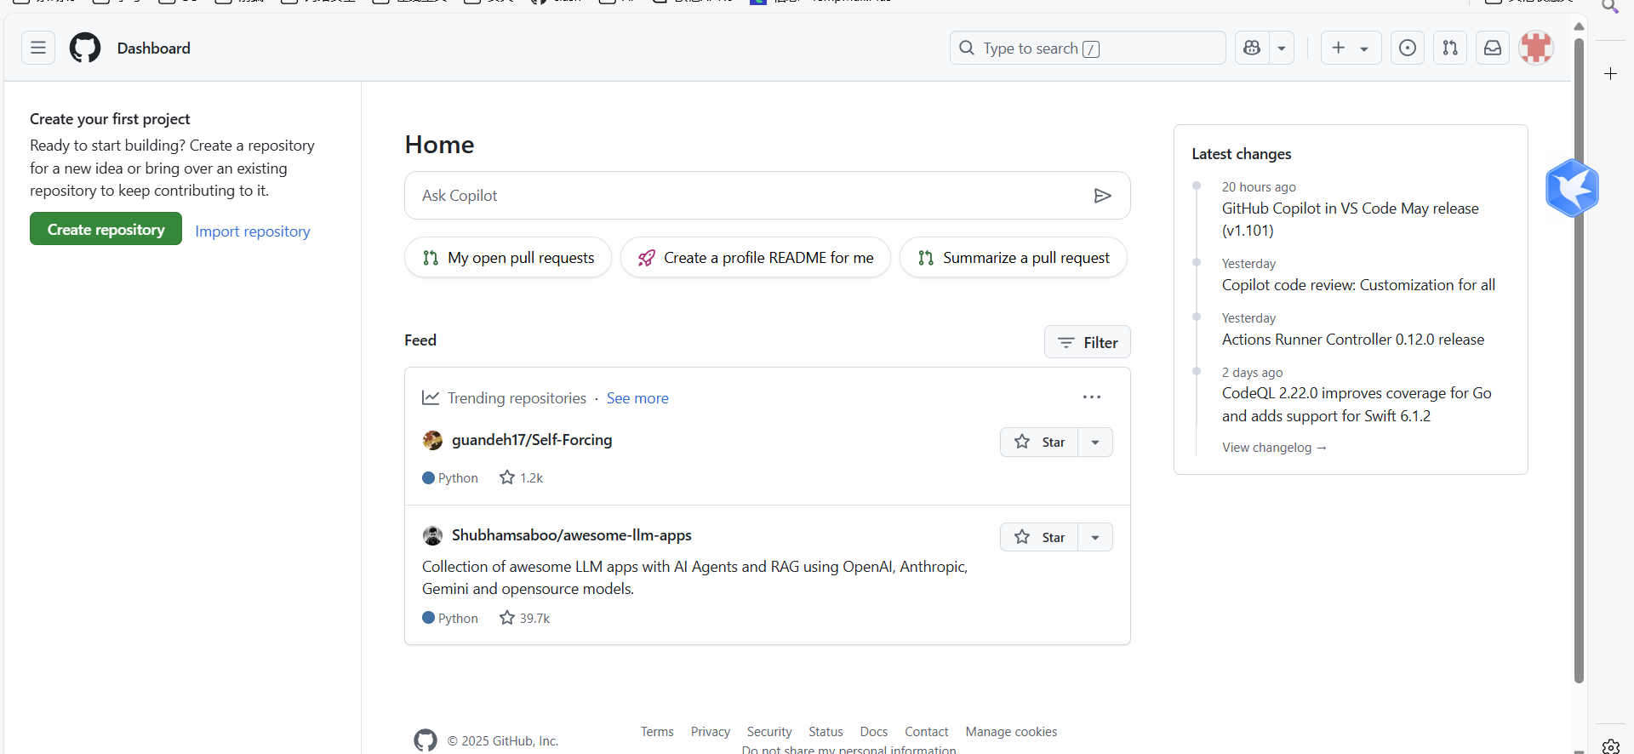This screenshot has height=754, width=1634.
Task: Open the feed Filter button
Action: pyautogui.click(x=1088, y=342)
